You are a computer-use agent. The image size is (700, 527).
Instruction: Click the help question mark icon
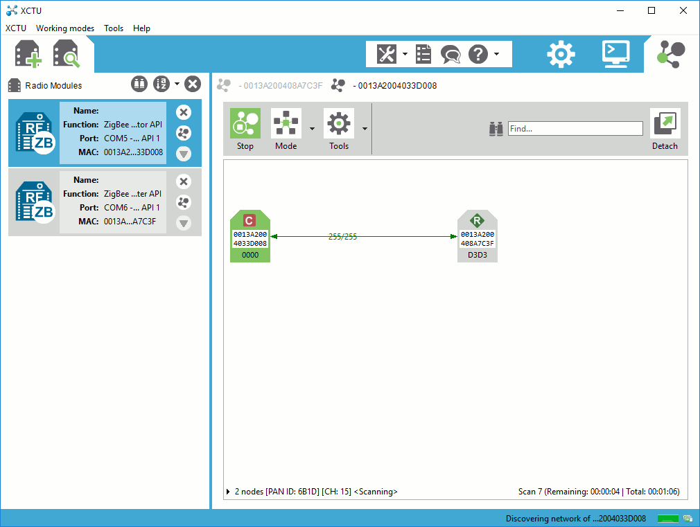(478, 54)
